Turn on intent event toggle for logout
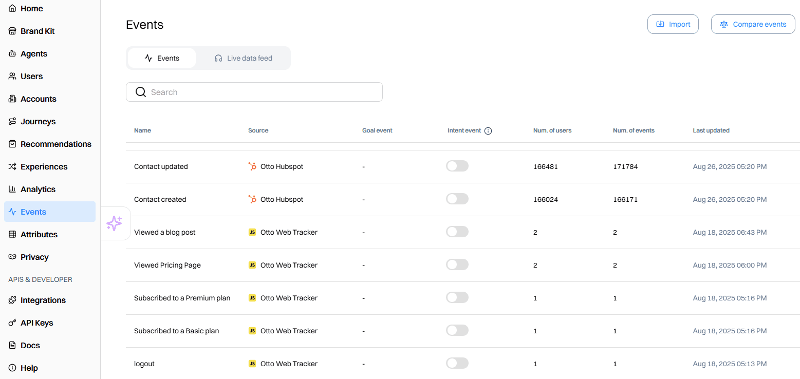 point(457,363)
